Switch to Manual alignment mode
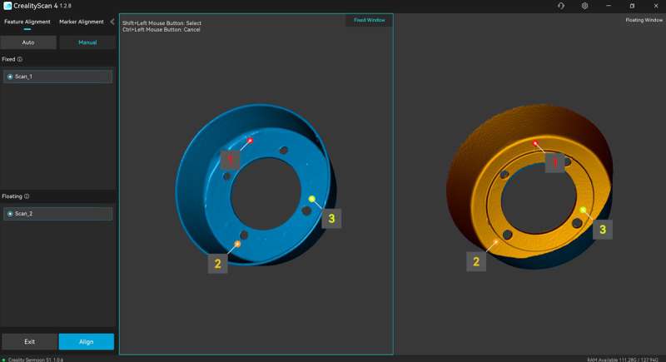The height and width of the screenshot is (362, 666). tap(87, 42)
